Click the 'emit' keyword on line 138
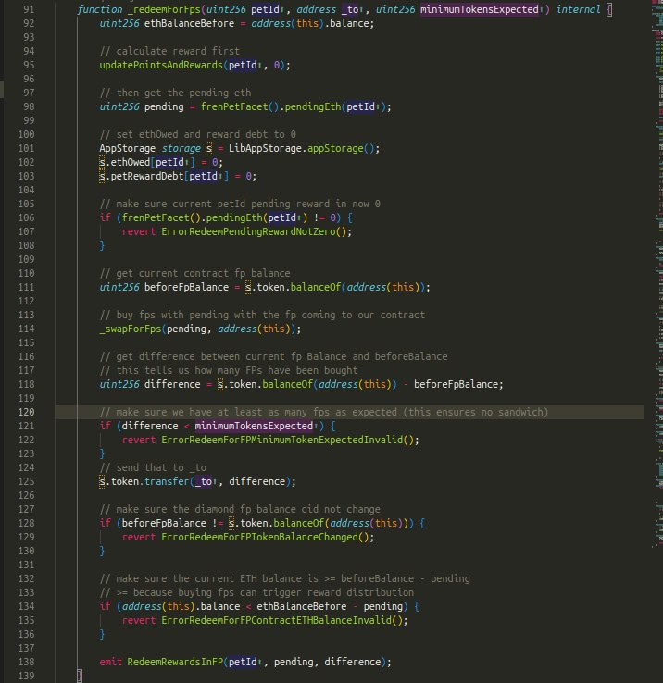The image size is (663, 683). tap(111, 662)
